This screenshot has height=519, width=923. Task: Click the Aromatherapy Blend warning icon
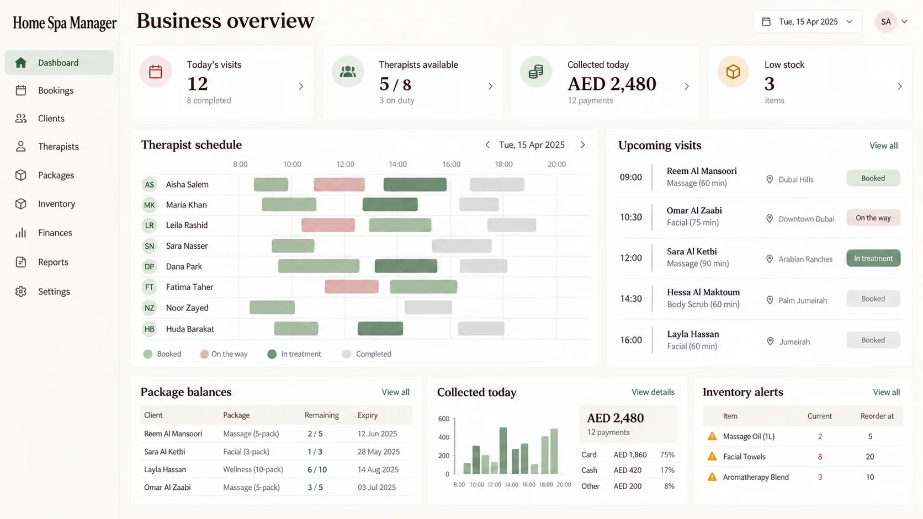point(712,477)
